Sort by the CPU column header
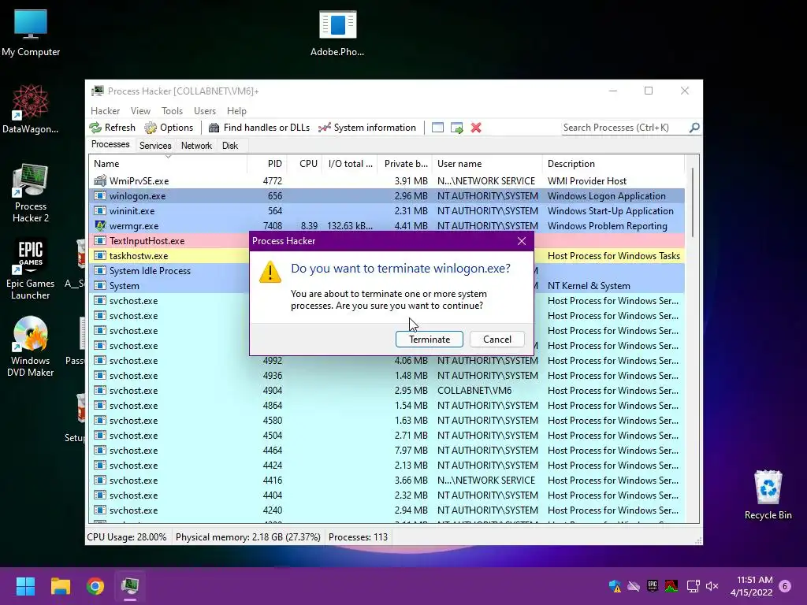The height and width of the screenshot is (605, 807). [x=305, y=164]
